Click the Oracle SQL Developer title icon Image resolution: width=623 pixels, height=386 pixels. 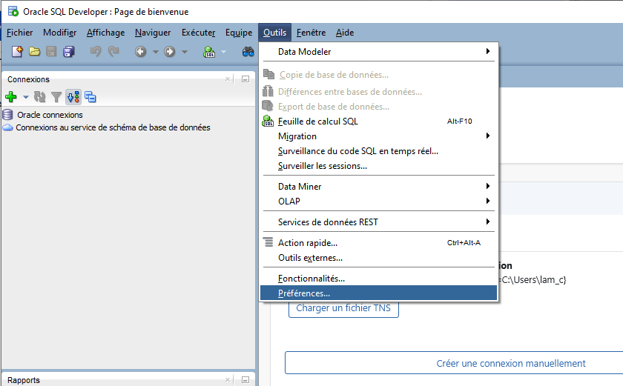pyautogui.click(x=13, y=12)
